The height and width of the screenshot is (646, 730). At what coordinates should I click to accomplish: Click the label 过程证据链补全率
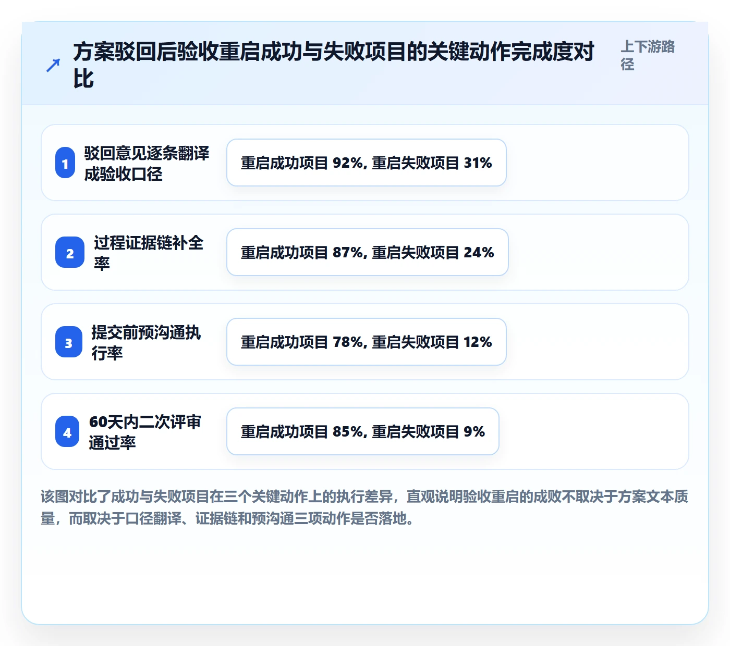(x=149, y=253)
